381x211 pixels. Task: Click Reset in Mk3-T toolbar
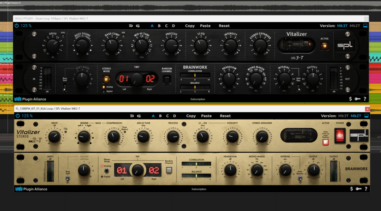tap(224, 26)
